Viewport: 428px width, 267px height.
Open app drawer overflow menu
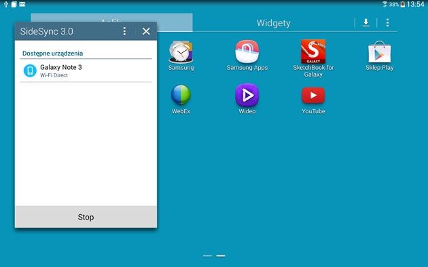387,22
